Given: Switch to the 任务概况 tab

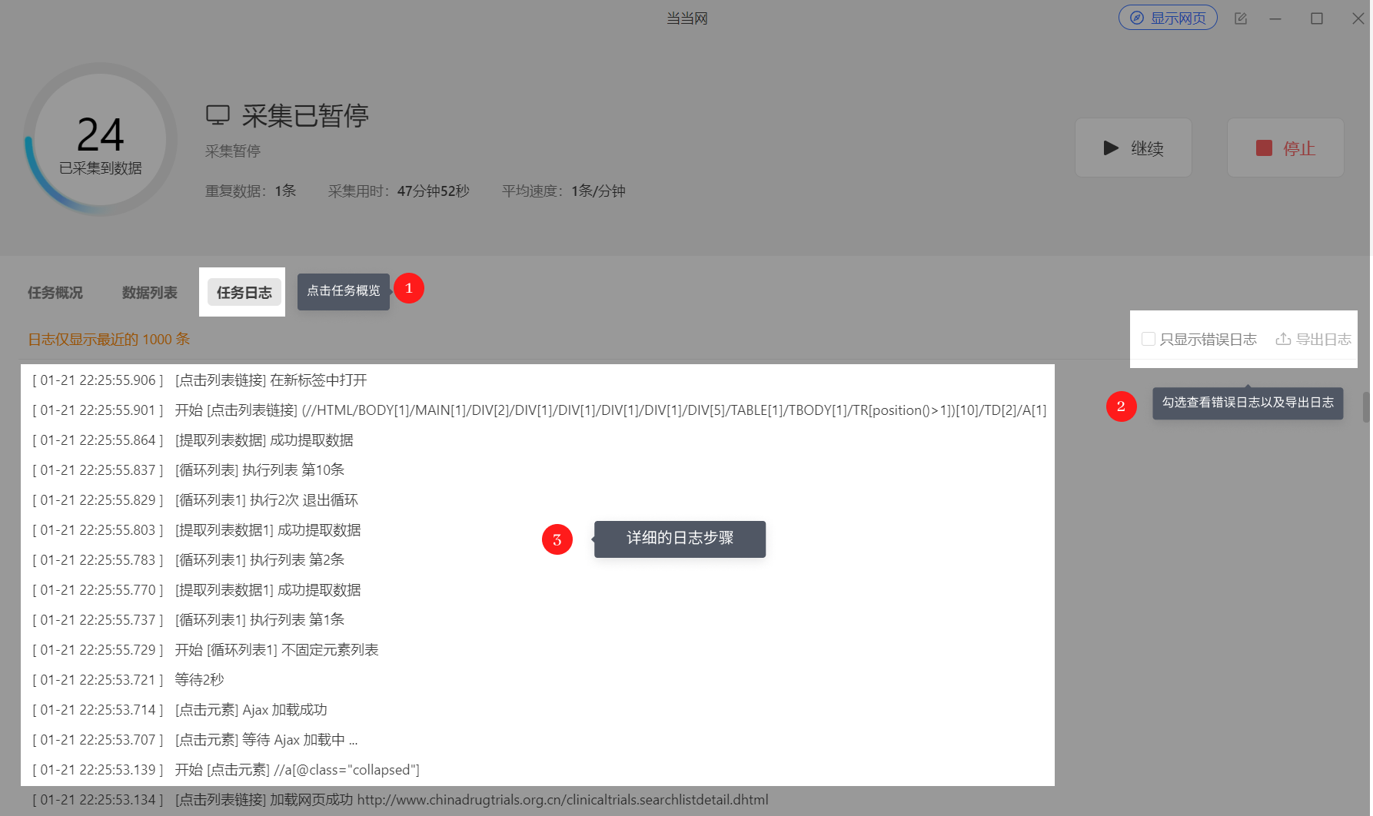Looking at the screenshot, I should [x=55, y=293].
